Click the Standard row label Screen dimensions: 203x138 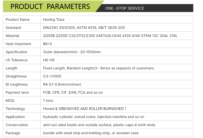pyautogui.click(x=13, y=28)
